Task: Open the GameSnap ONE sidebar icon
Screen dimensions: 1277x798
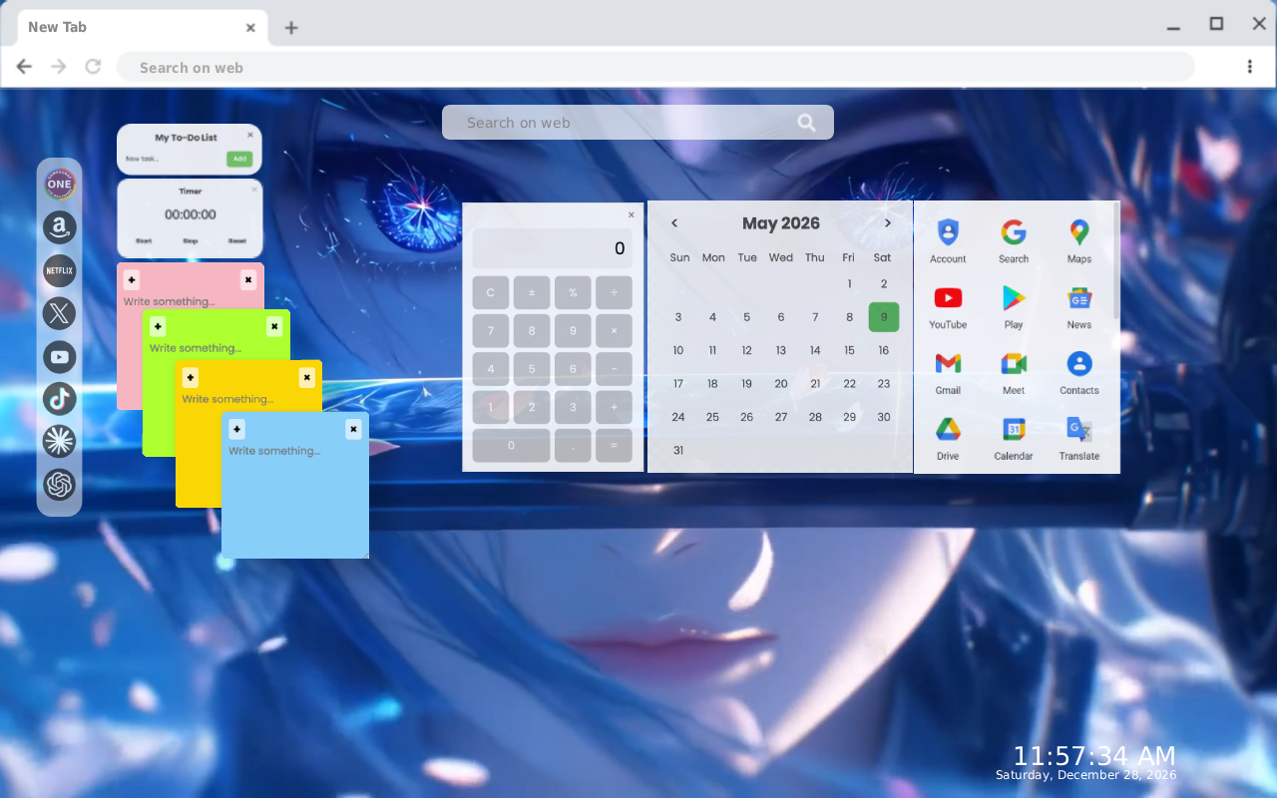Action: coord(60,185)
